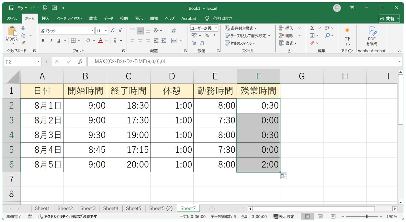The height and width of the screenshot is (222, 406).
Task: Open the ファイル tab
Action: pyautogui.click(x=12, y=18)
